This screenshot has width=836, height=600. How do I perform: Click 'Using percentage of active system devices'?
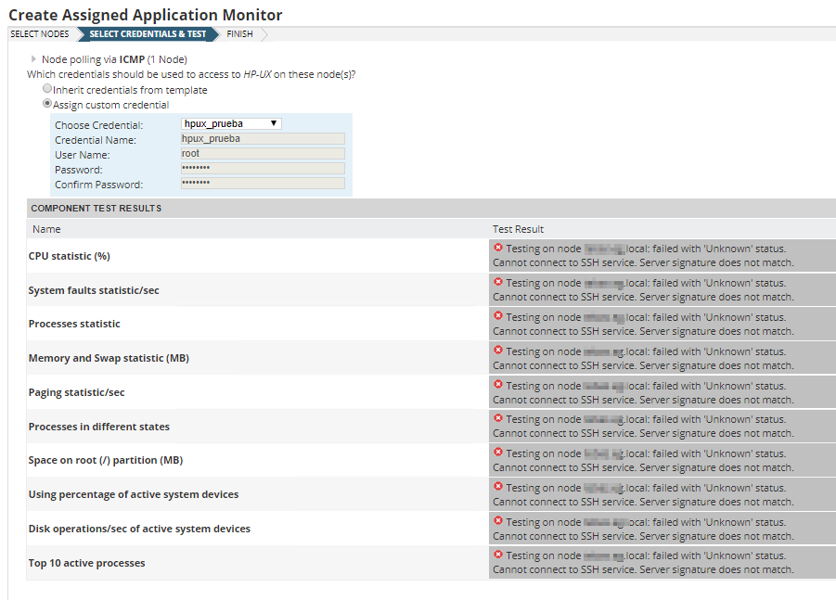(x=134, y=494)
